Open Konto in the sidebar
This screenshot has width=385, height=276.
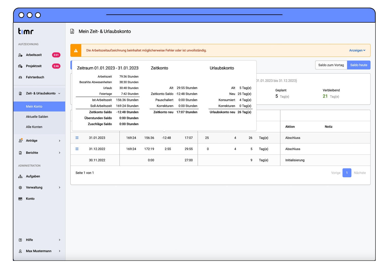click(x=30, y=199)
